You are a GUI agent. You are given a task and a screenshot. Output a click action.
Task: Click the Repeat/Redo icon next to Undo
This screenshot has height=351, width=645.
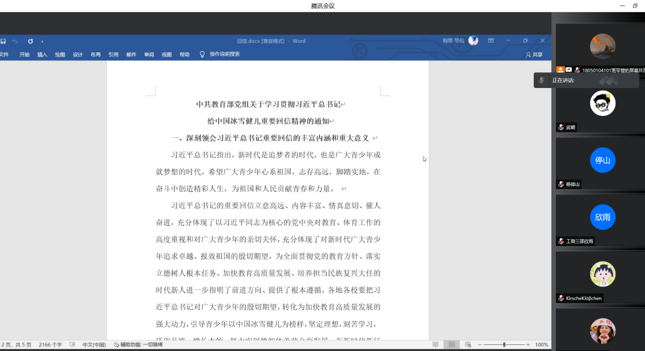30,41
